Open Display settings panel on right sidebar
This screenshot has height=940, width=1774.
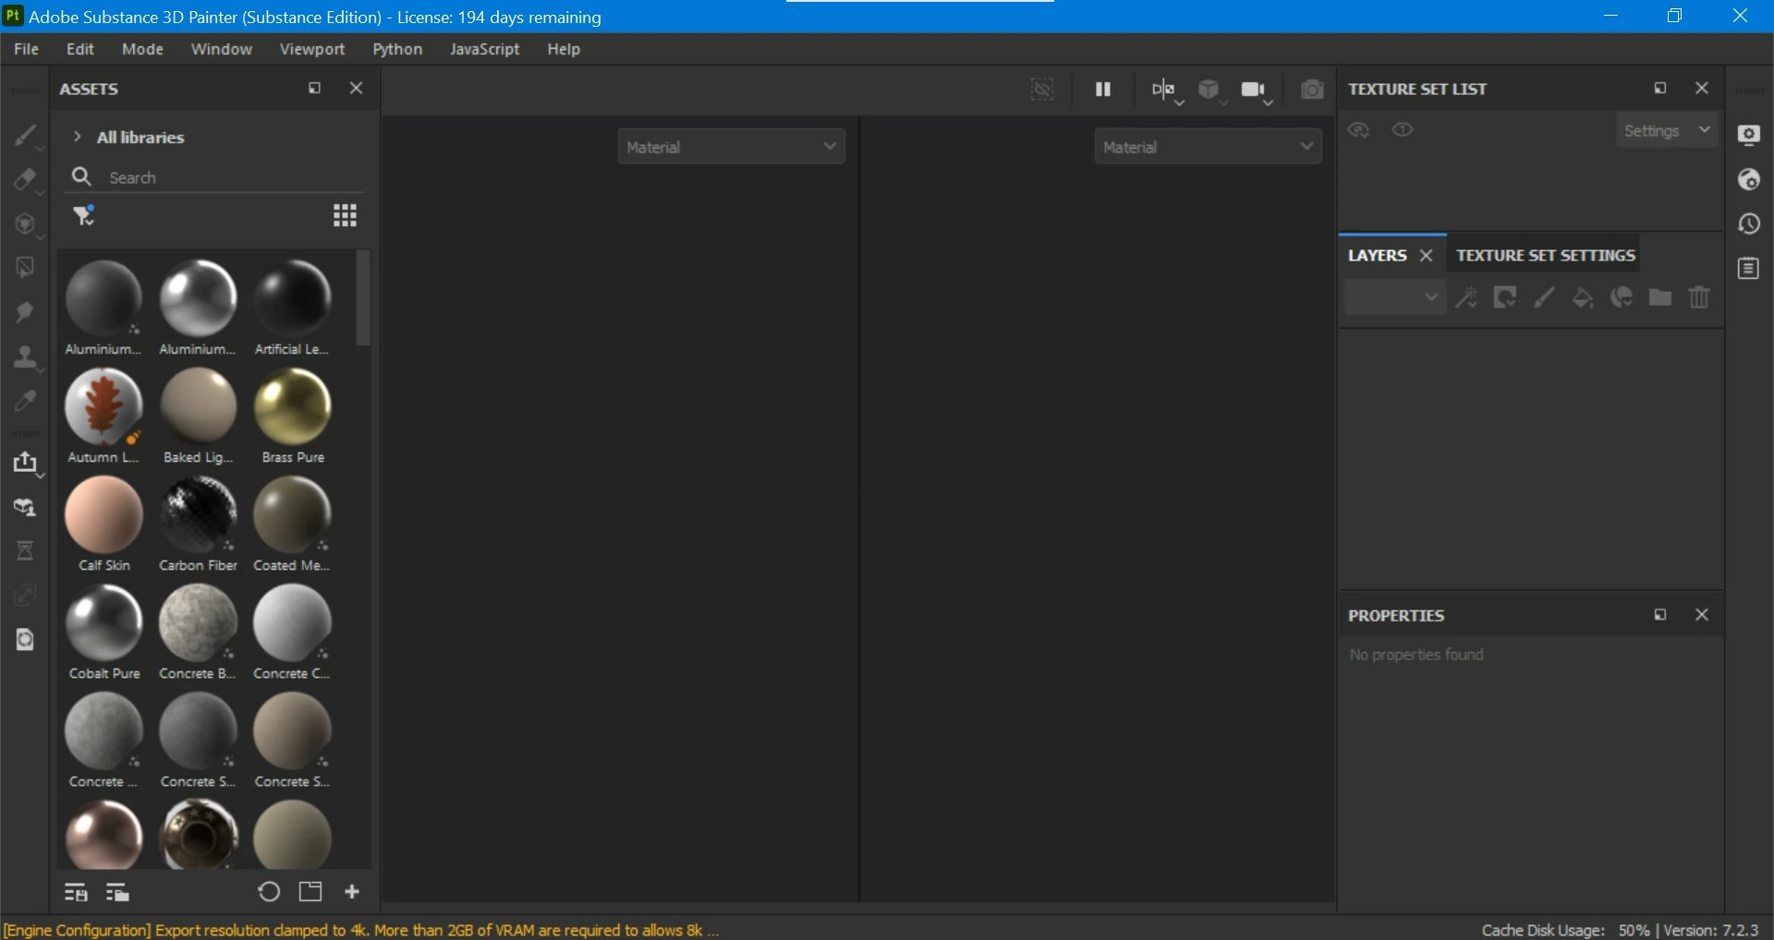click(1749, 135)
